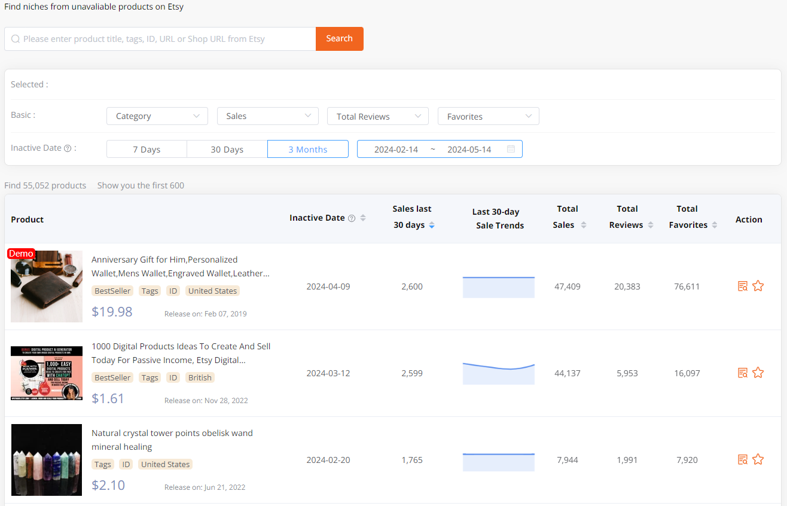Expand the Sales filter dropdown
Image resolution: width=787 pixels, height=506 pixels.
(x=267, y=115)
